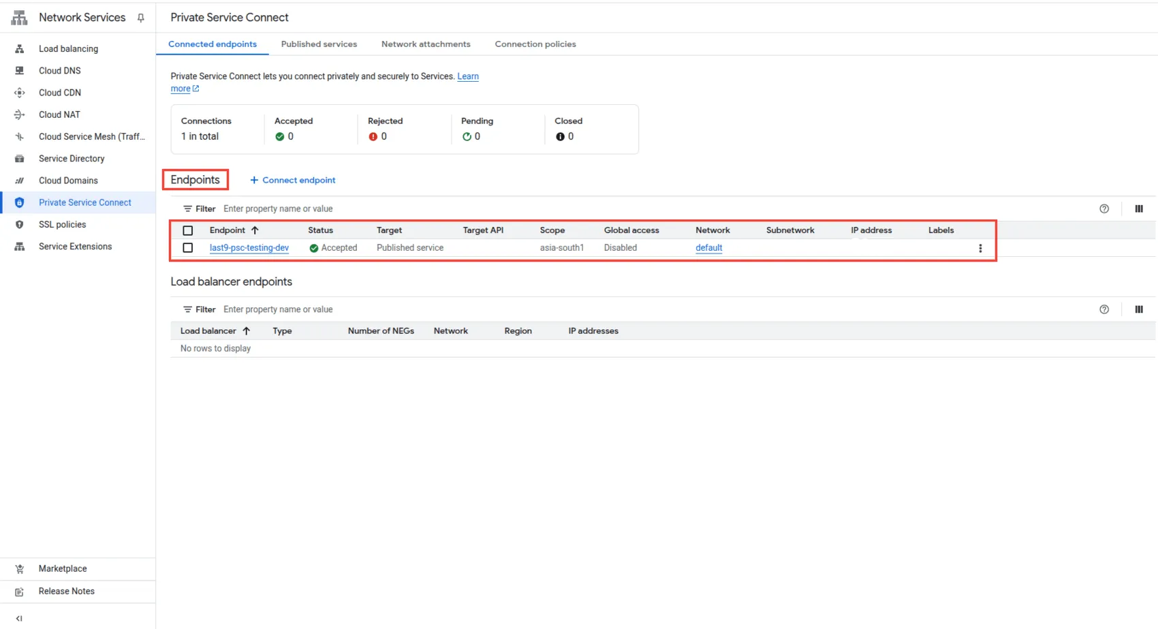Click the Load balancing sidebar icon
Screen dimensions: 1158x629
[20, 49]
